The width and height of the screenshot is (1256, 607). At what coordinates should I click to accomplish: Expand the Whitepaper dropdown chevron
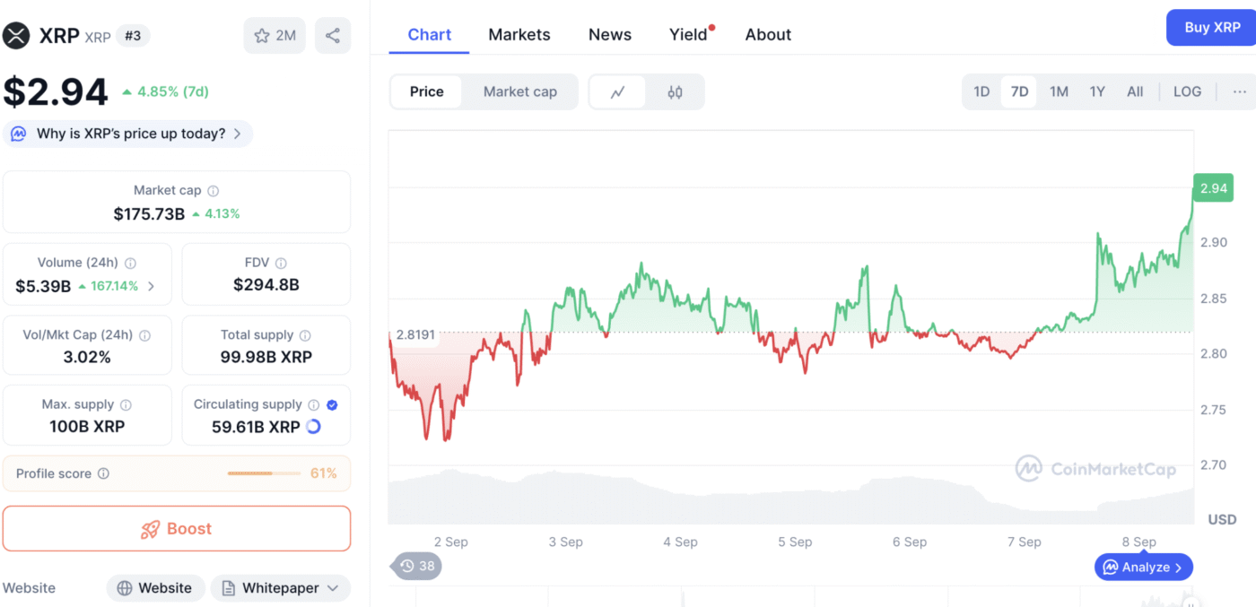tap(333, 588)
